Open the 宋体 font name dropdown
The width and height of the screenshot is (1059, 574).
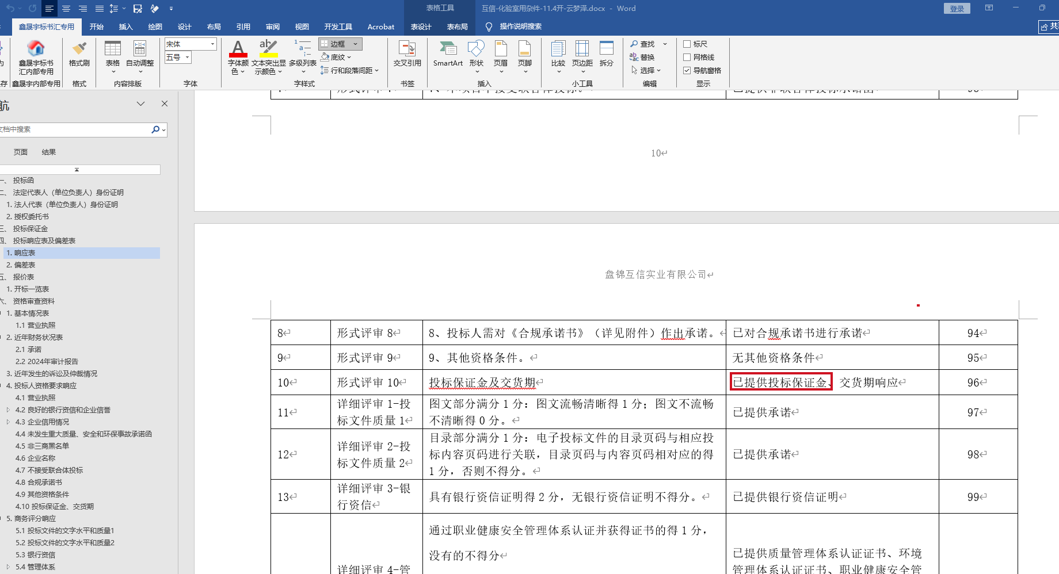[212, 44]
